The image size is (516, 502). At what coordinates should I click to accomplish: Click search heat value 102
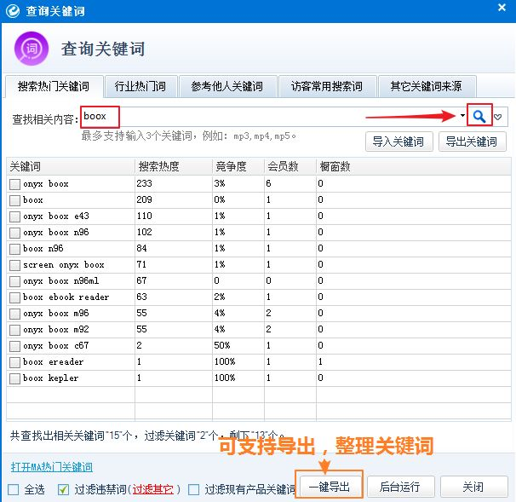tap(145, 232)
